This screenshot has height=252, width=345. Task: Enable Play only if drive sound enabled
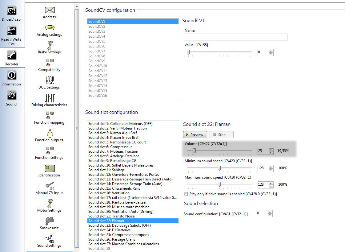[x=186, y=194]
